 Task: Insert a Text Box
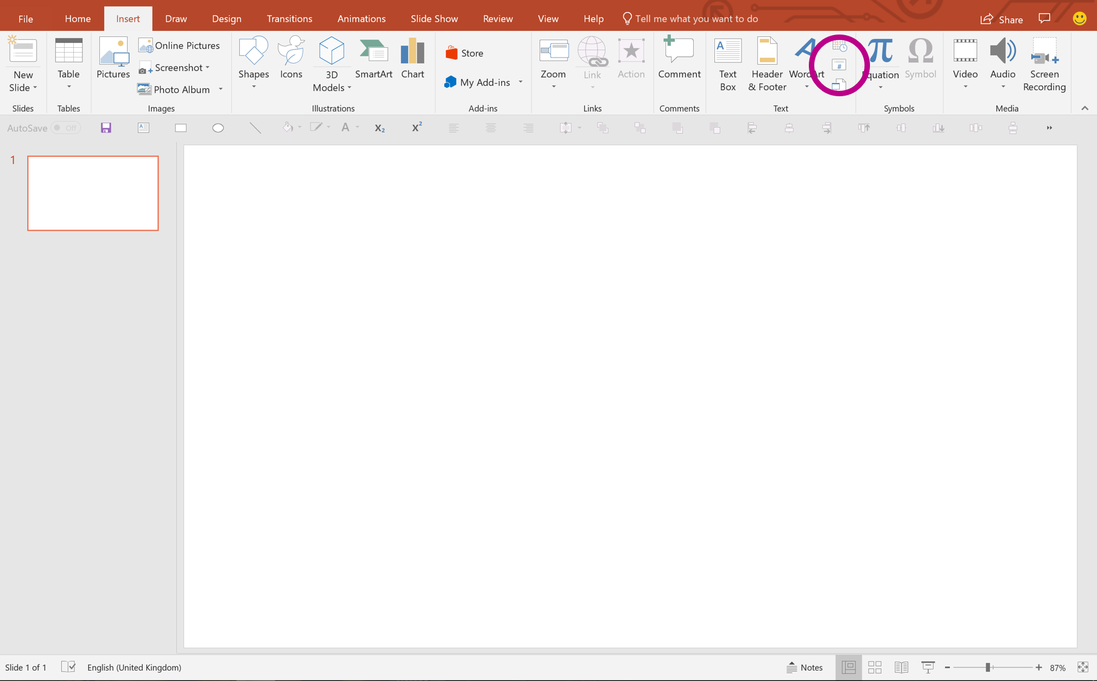[x=727, y=64]
